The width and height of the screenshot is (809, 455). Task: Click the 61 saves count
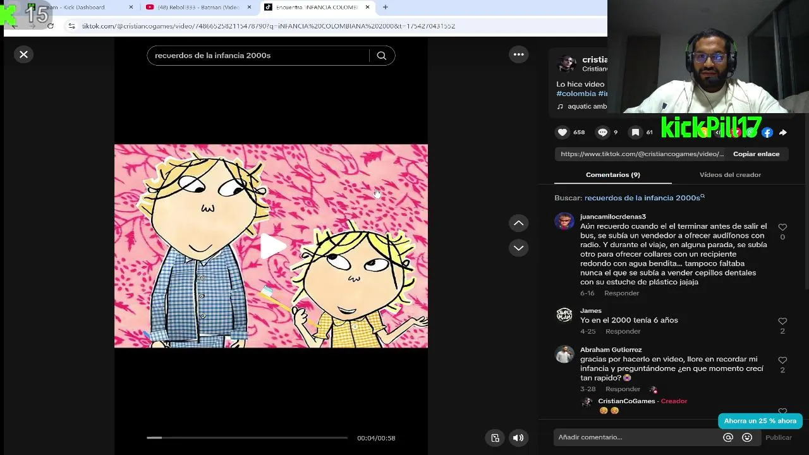(x=649, y=133)
